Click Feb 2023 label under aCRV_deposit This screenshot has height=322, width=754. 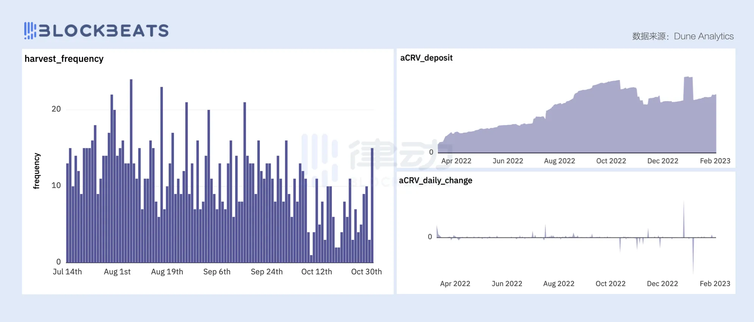pyautogui.click(x=715, y=161)
